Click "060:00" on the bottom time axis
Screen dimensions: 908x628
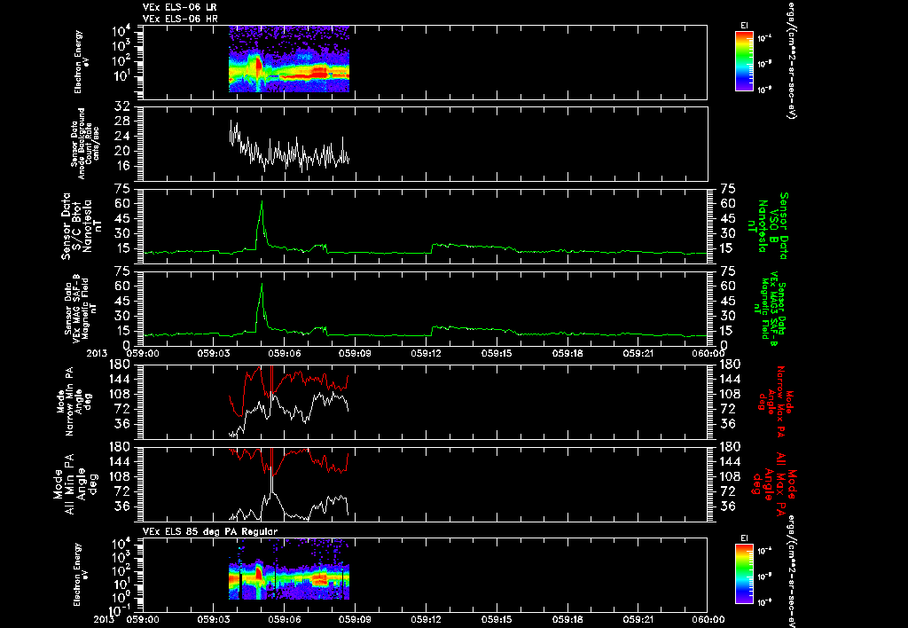[708, 619]
